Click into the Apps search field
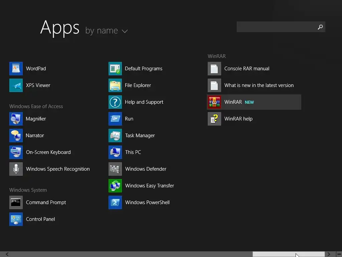Viewport: 342px width, 257px height. [x=281, y=27]
